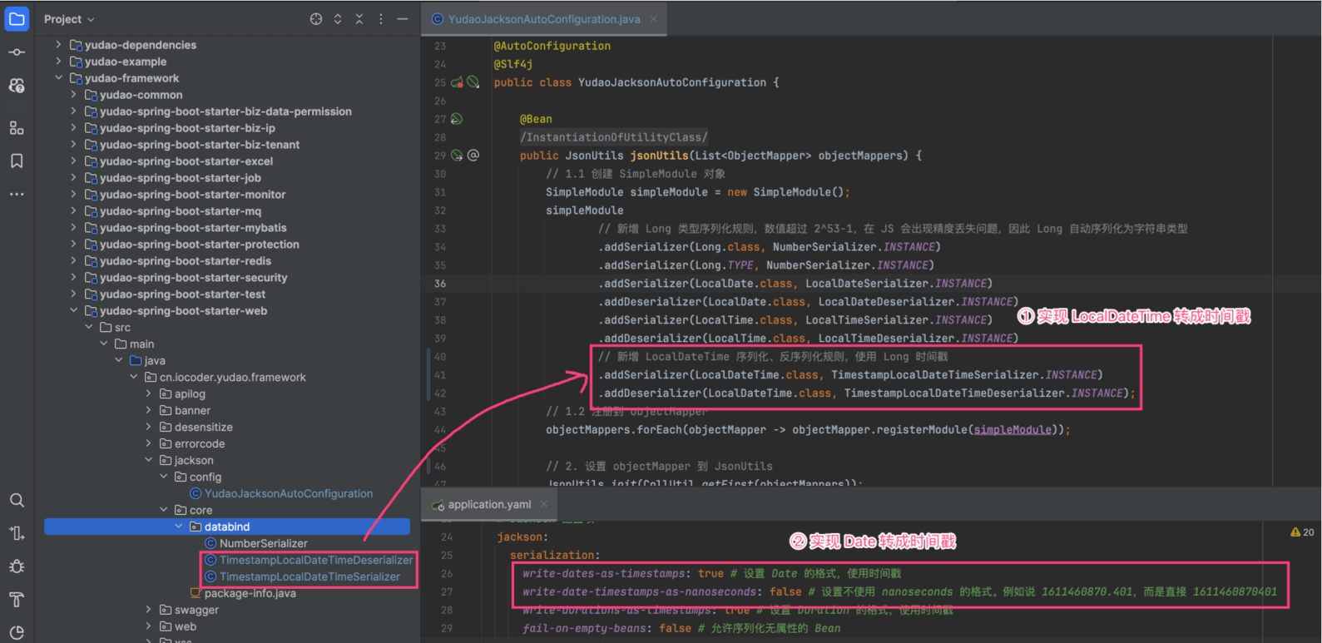Click the Debug bug icon in sidebar
Image resolution: width=1322 pixels, height=643 pixels.
pos(17,566)
